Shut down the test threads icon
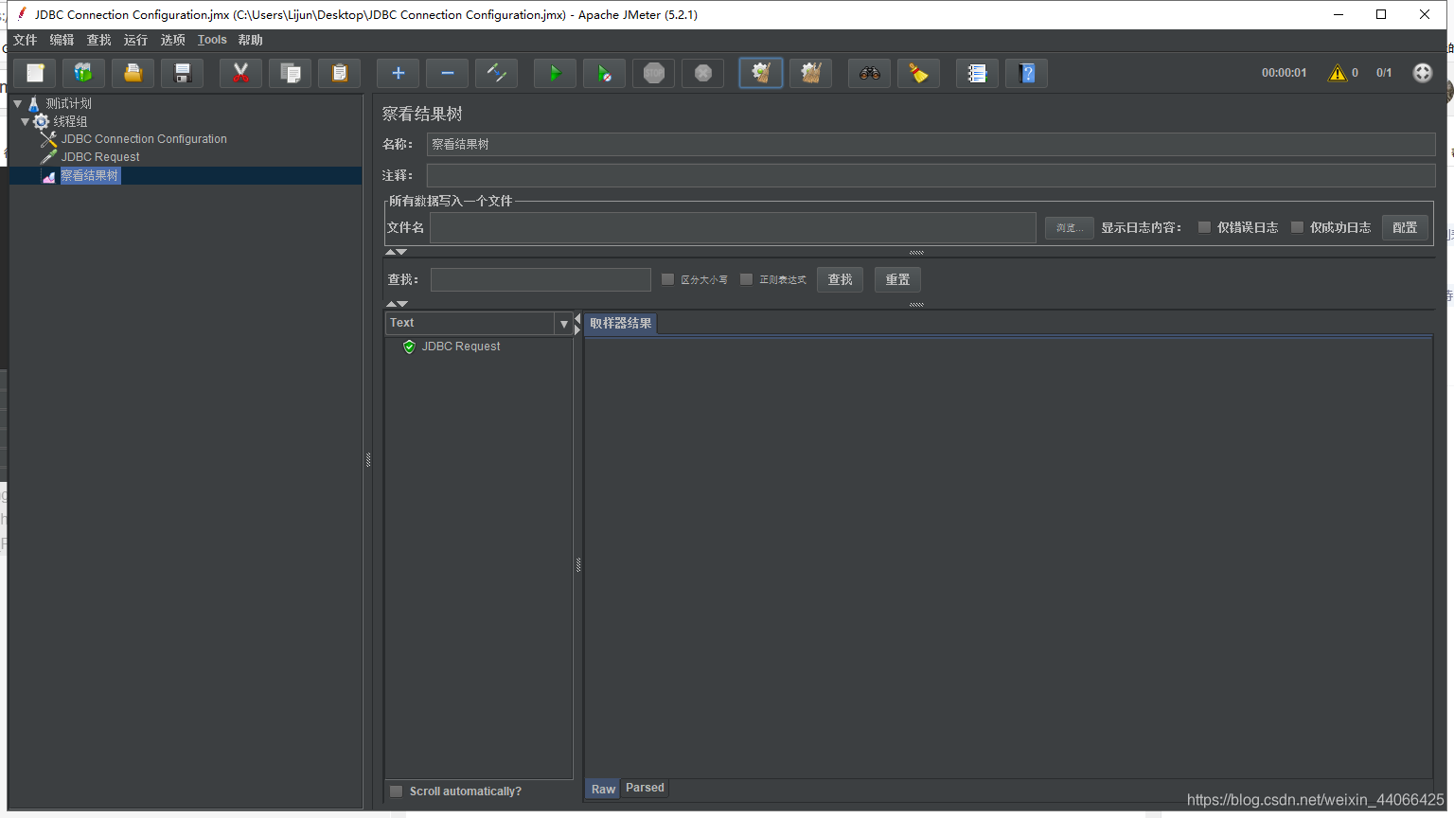 (703, 73)
